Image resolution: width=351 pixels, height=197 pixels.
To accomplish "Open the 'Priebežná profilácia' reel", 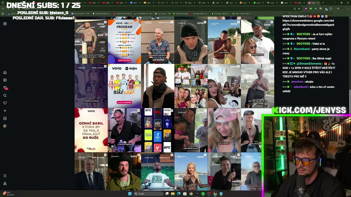I will click(x=91, y=86).
